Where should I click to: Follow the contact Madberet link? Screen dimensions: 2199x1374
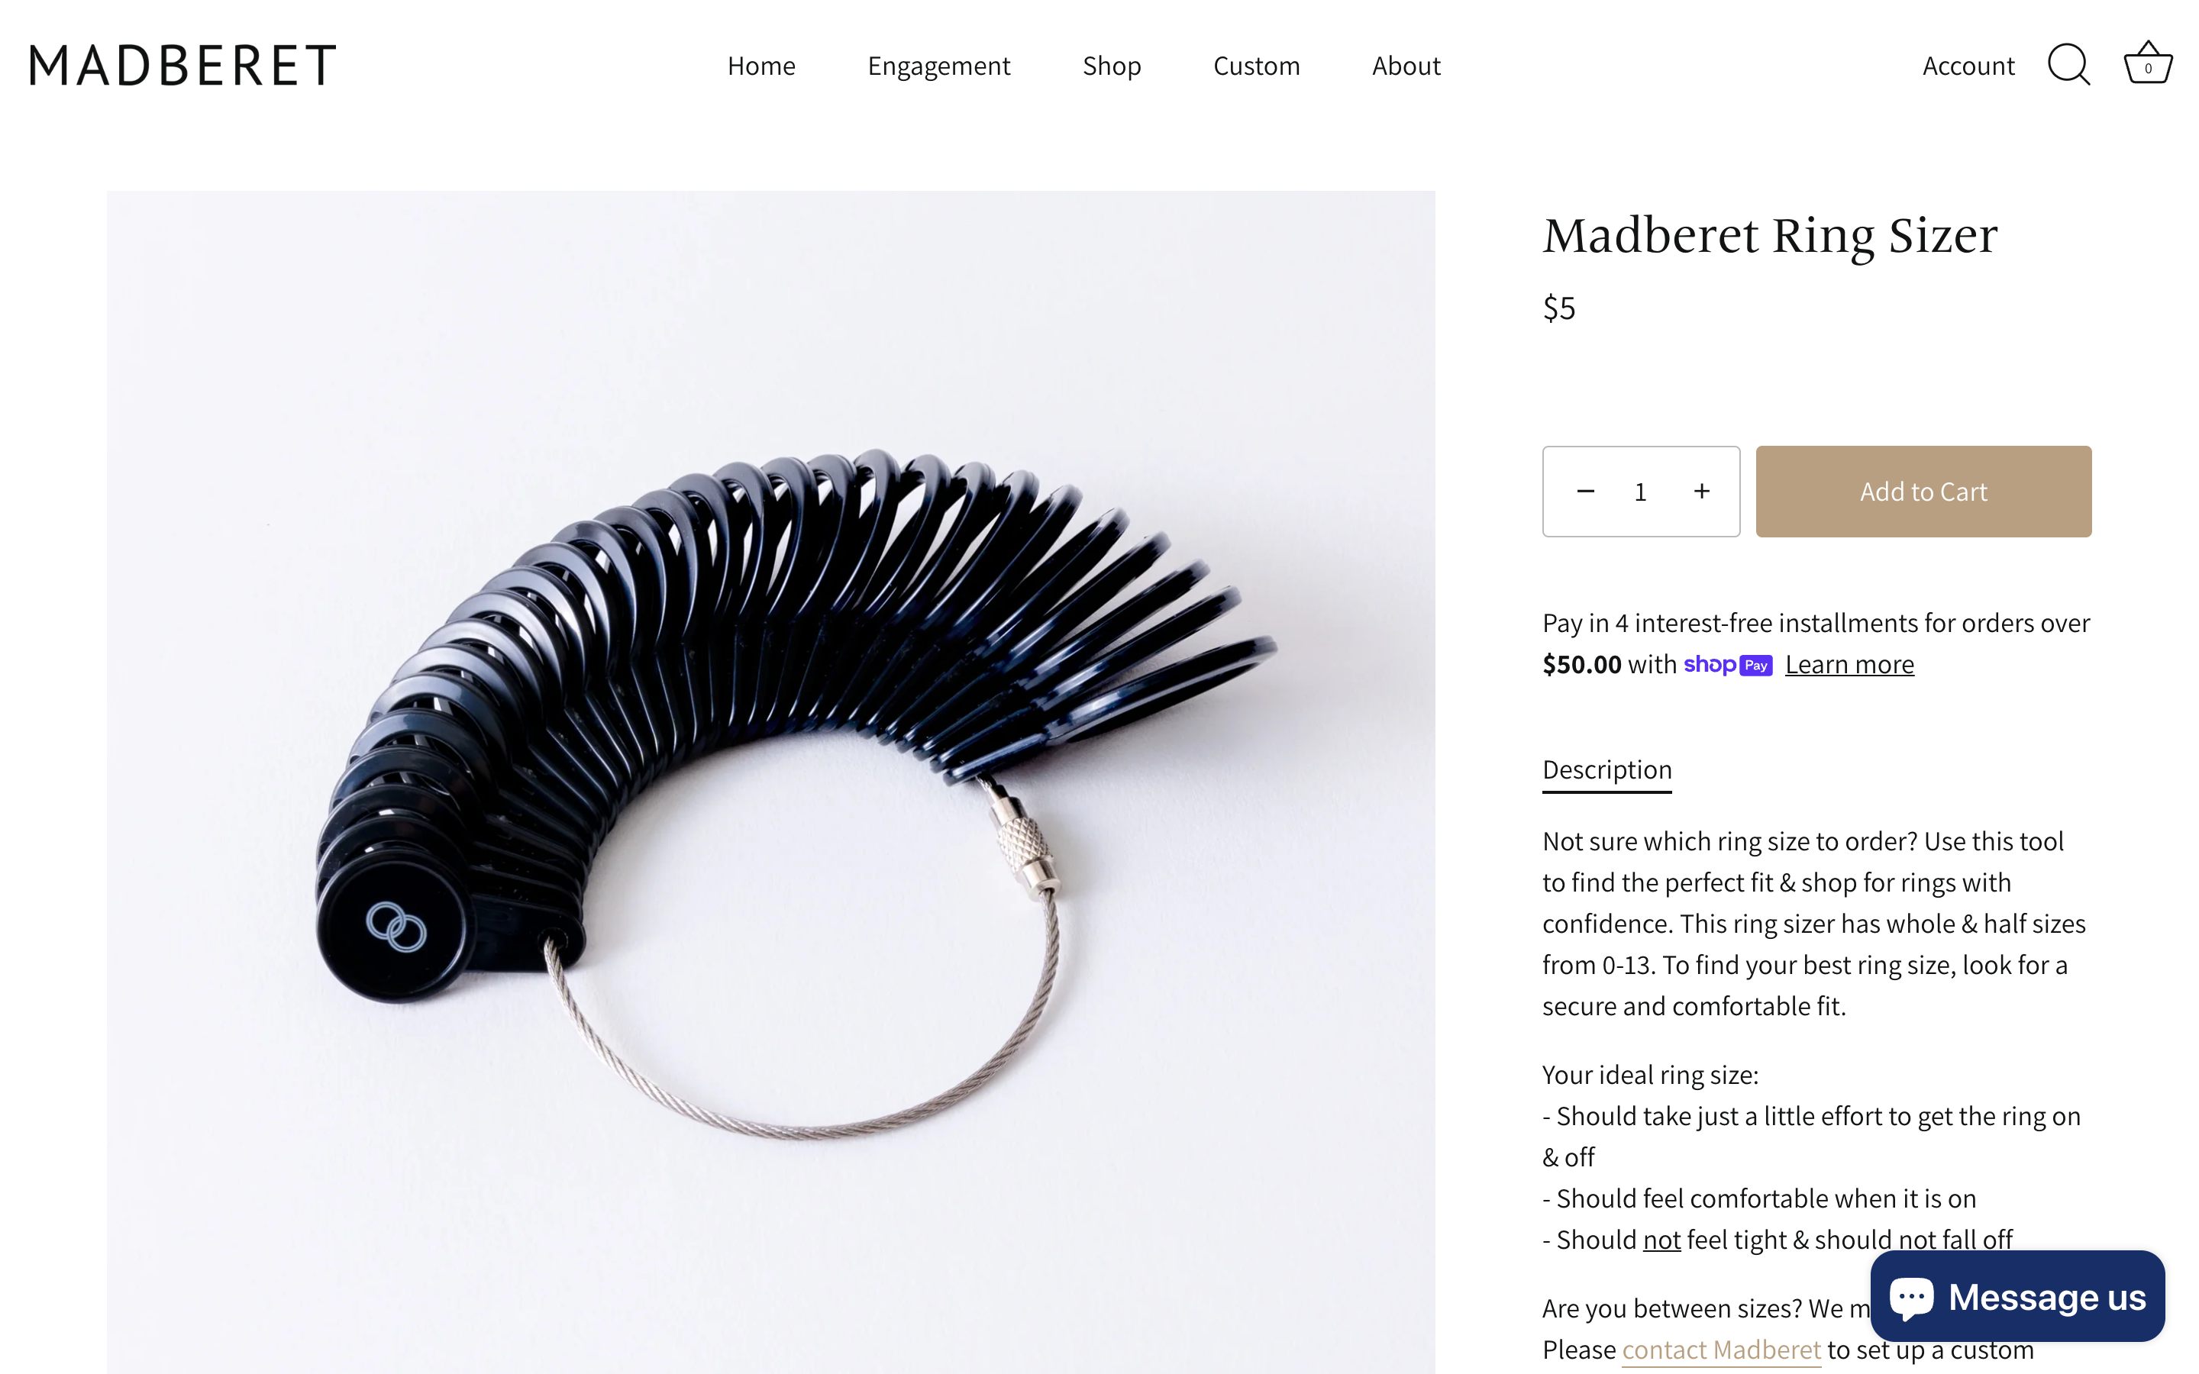[x=1721, y=1350]
